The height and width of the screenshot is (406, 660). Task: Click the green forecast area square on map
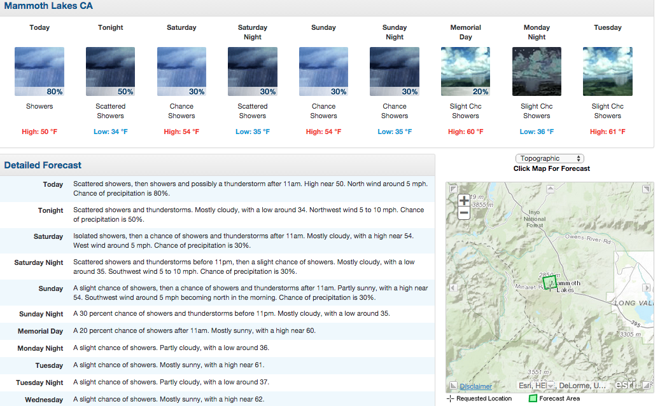[x=549, y=283]
